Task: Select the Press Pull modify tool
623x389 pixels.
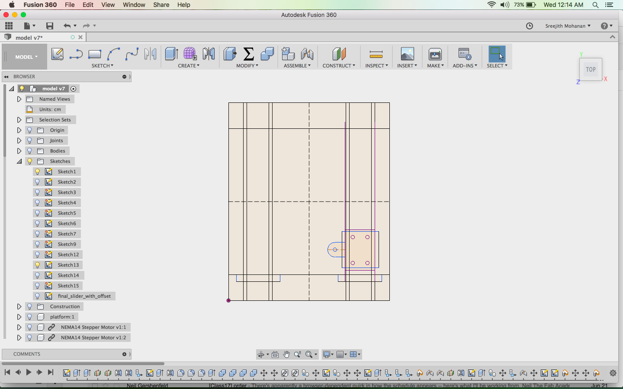Action: click(230, 54)
